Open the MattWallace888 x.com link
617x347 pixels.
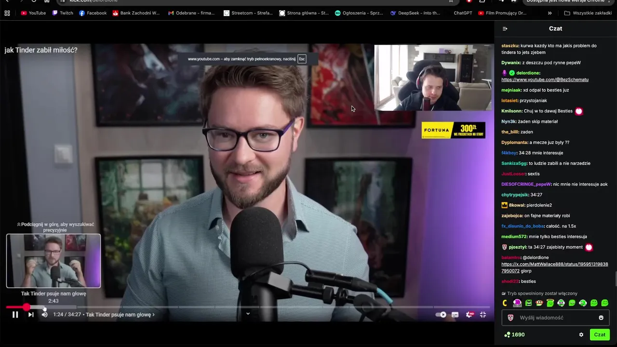(x=554, y=267)
